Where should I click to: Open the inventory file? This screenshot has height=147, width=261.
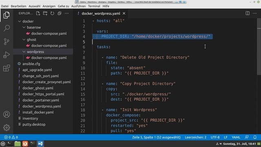[x=30, y=118]
